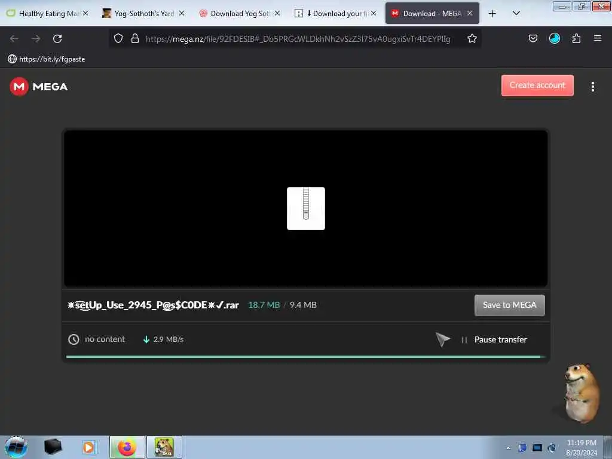Image resolution: width=612 pixels, height=459 pixels.
Task: Close the Download - MEGA tab
Action: point(470,13)
